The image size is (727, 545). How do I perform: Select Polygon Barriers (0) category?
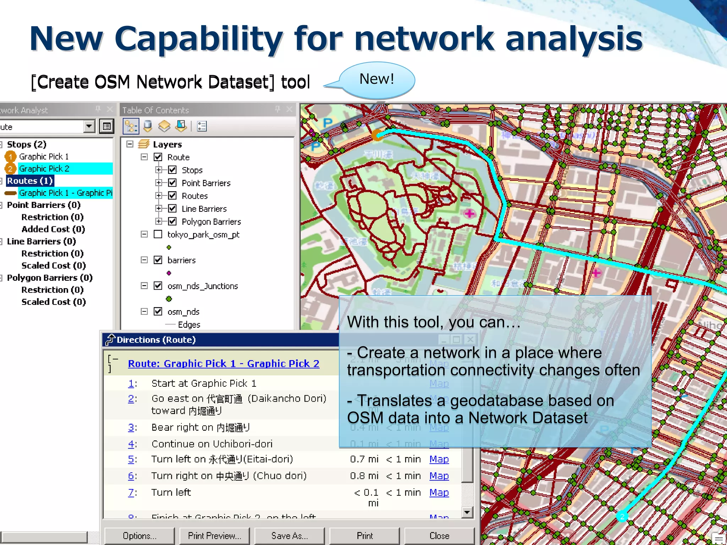coord(50,277)
